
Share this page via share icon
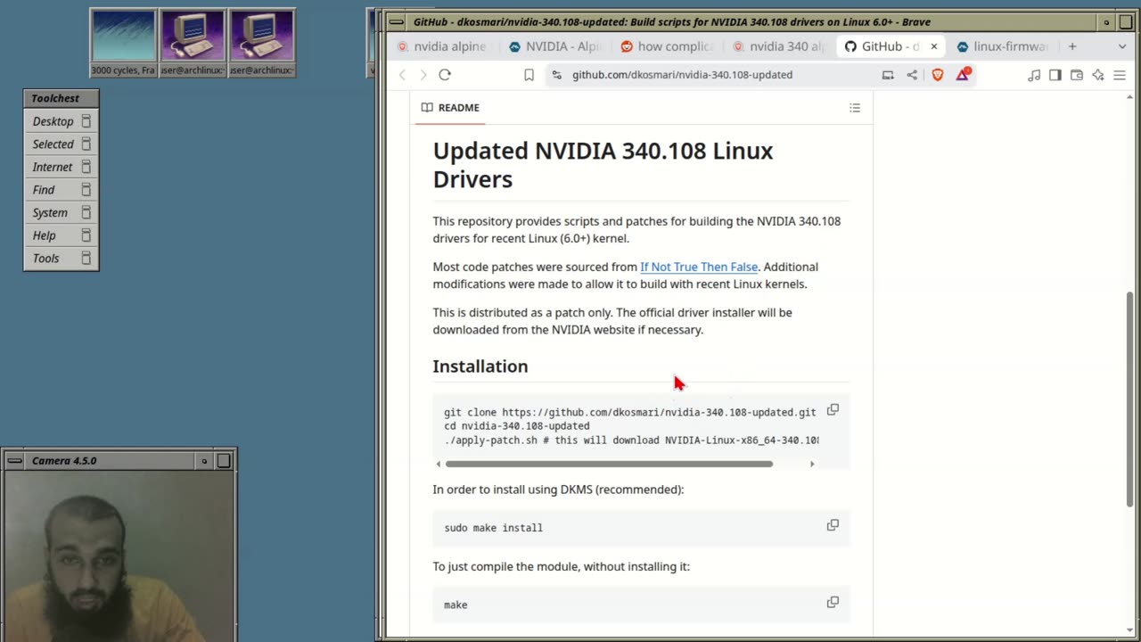(x=912, y=75)
